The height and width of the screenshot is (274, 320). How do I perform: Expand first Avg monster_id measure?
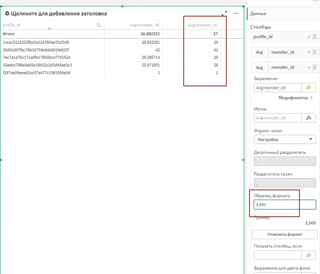pyautogui.click(x=309, y=52)
